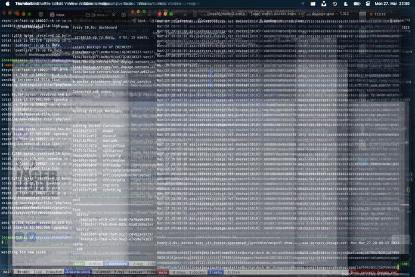Click the 'pool' heading in dashboard
The width and height of the screenshot is (415, 277).
click(76, 200)
